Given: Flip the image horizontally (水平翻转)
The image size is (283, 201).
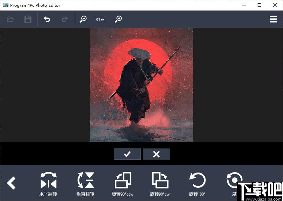Looking at the screenshot, I should tap(48, 184).
